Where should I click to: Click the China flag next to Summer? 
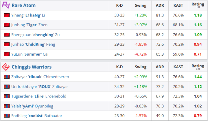pos(7,54)
